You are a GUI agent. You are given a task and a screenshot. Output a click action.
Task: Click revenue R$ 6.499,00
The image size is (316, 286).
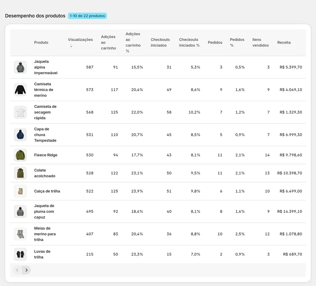click(291, 191)
